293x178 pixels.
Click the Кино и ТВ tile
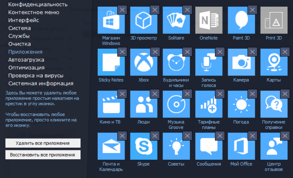coord(111,104)
